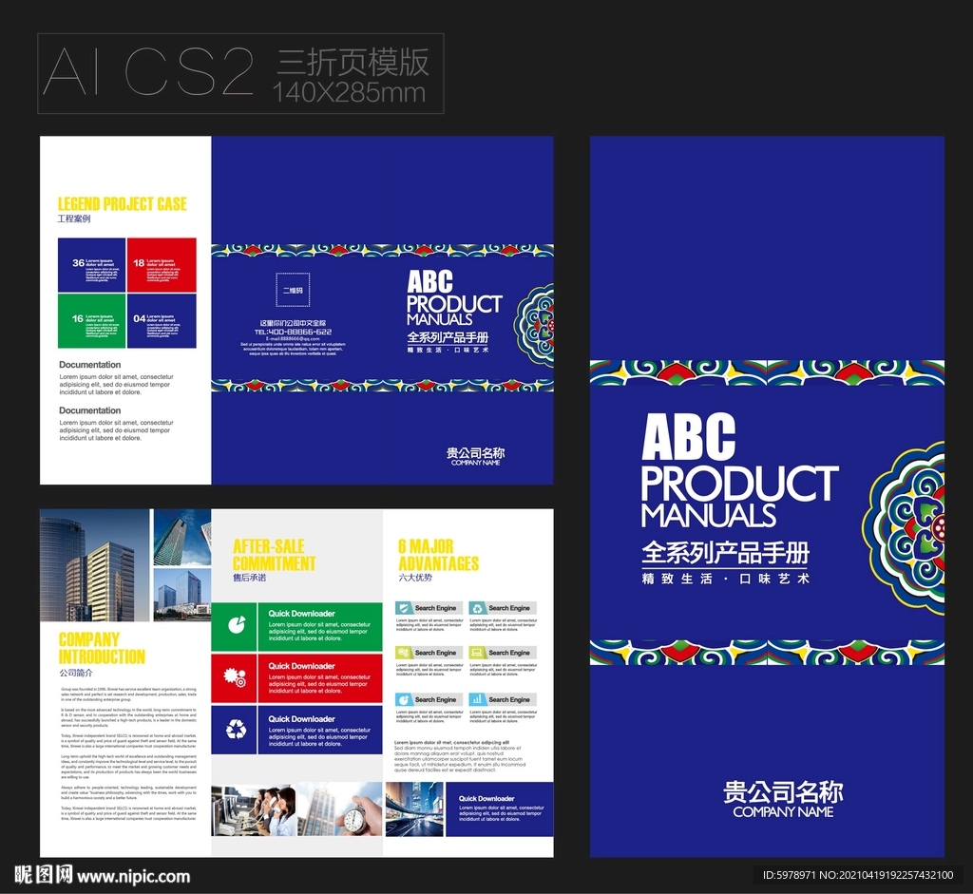Viewport: 973px width, 894px height.
Task: Click the night city highway photo
Action: click(414, 809)
